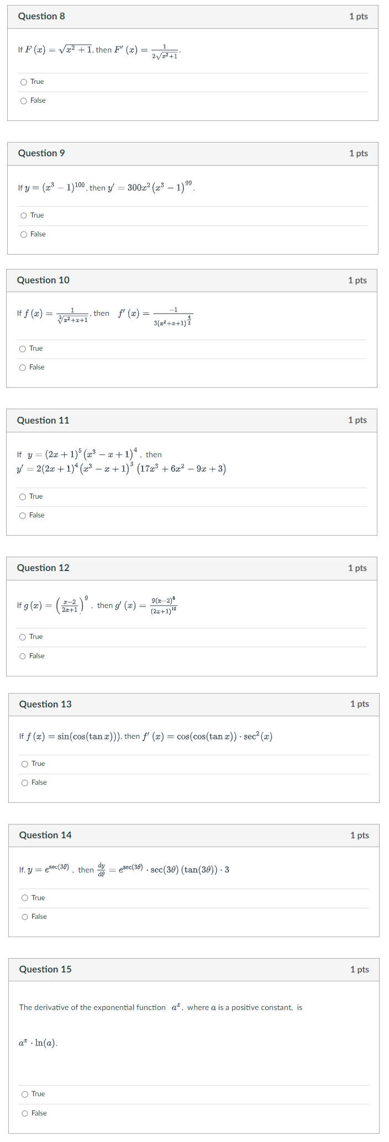Select False for Question 10

pos(24,367)
